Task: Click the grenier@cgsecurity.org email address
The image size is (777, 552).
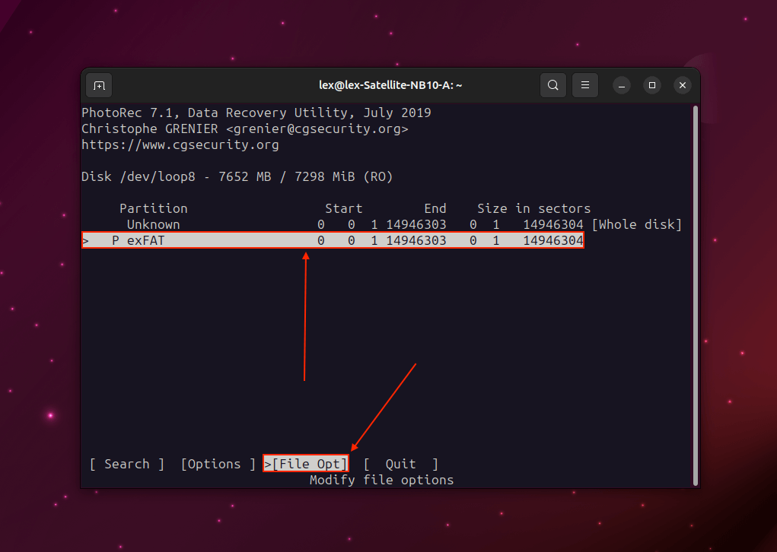Action: pos(317,129)
